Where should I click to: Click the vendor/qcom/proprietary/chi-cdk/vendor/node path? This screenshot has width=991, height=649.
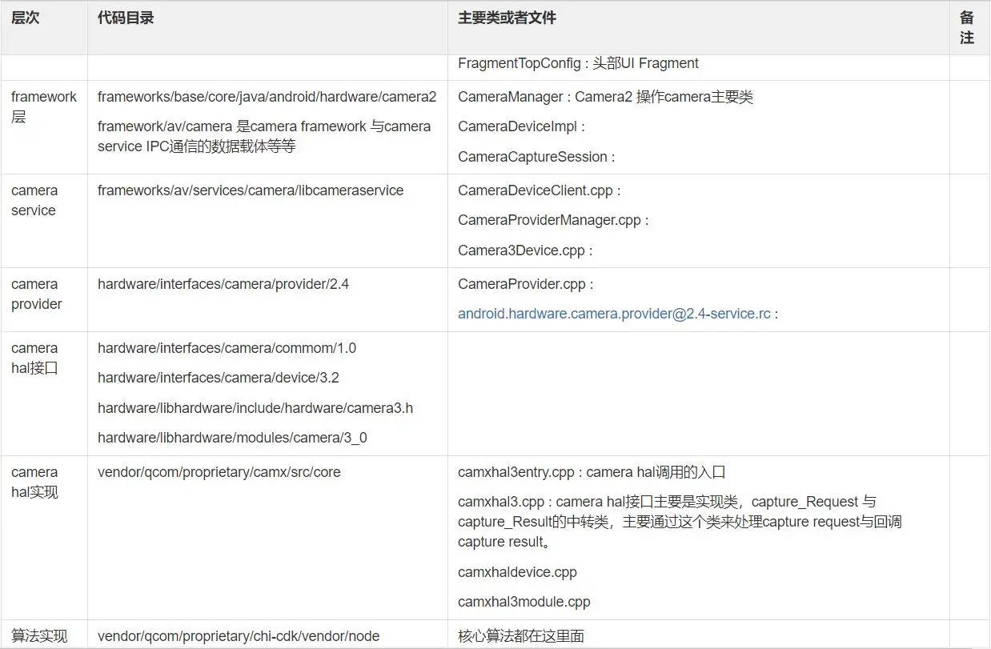[x=238, y=635]
